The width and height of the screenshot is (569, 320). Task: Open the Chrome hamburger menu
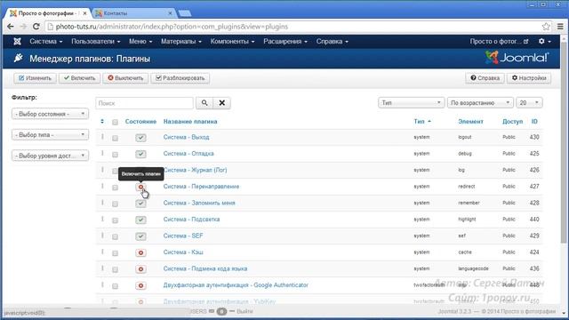(x=560, y=27)
